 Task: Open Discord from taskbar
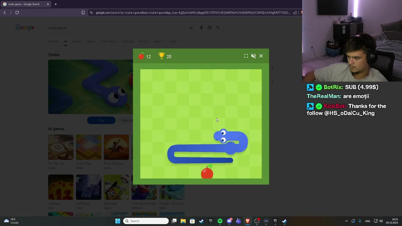(x=229, y=221)
